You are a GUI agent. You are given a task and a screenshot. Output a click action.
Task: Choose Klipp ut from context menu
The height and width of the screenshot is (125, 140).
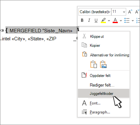pos(104,37)
